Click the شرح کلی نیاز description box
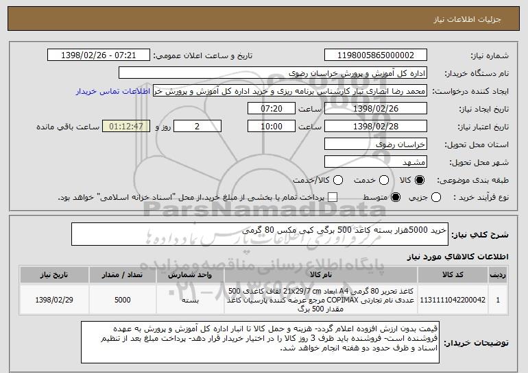This screenshot has width=528, height=373. (260, 234)
